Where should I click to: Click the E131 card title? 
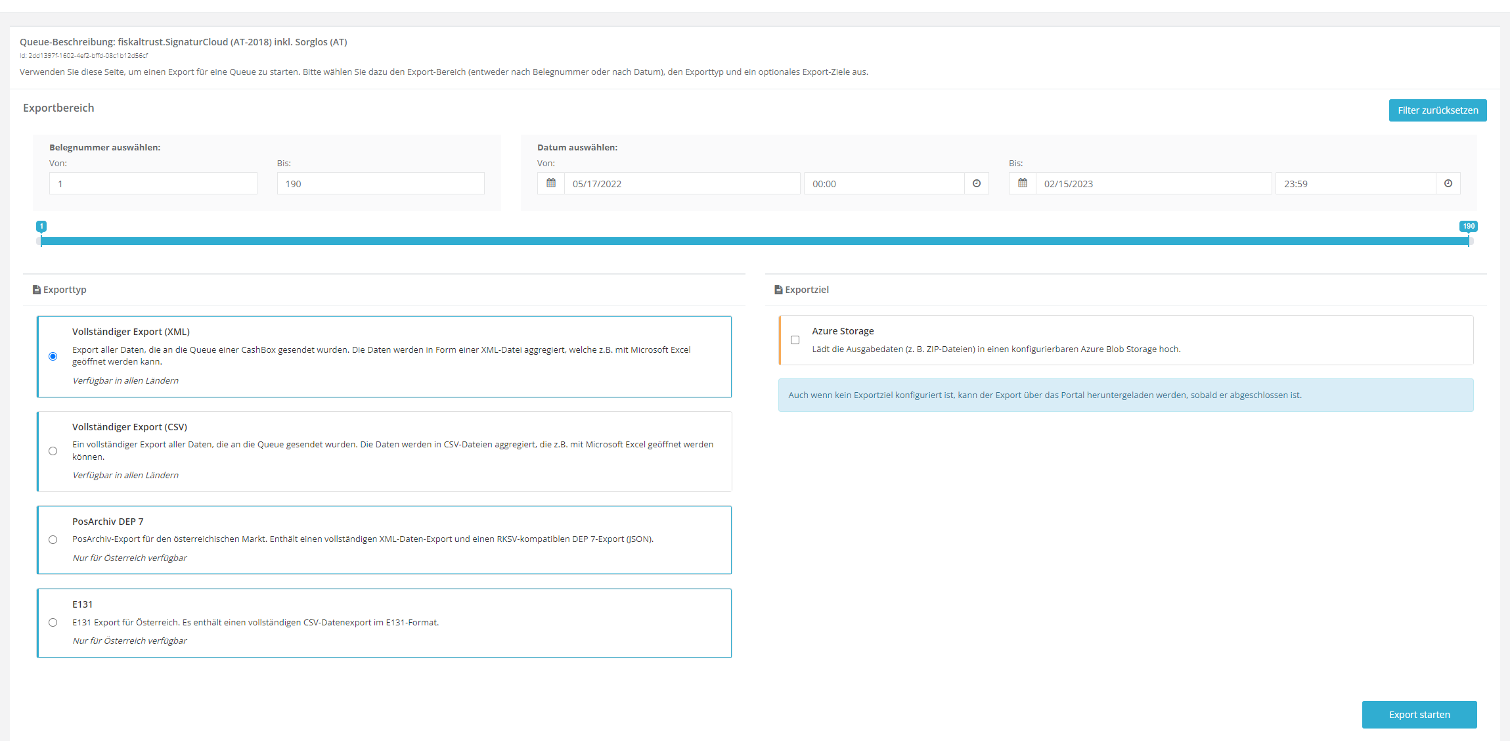coord(83,604)
